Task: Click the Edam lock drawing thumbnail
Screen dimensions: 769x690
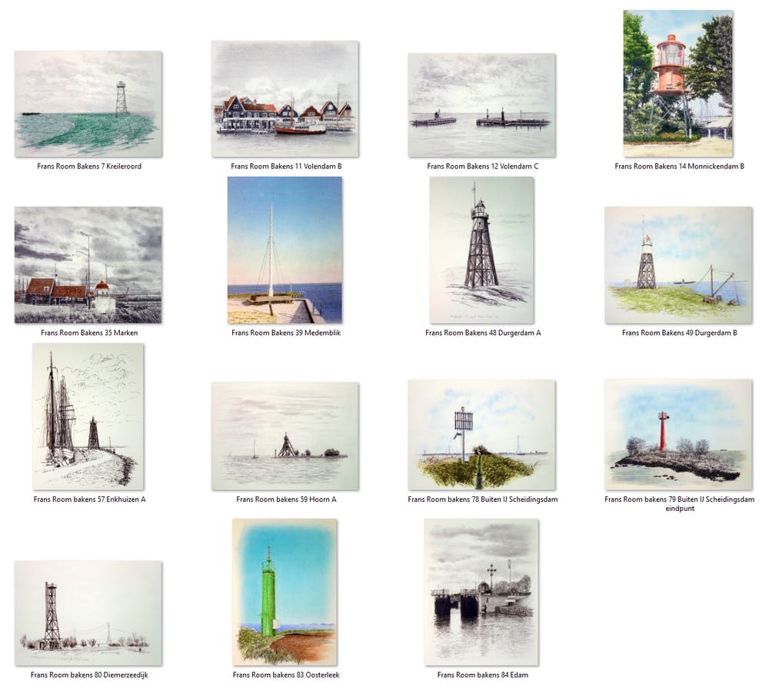Action: pos(481,591)
